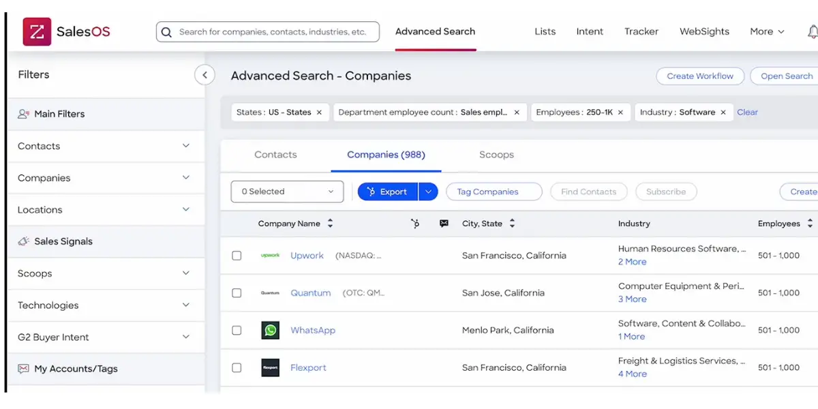Click the magnifier icon in search bar
The image size is (818, 409).
[x=166, y=32]
